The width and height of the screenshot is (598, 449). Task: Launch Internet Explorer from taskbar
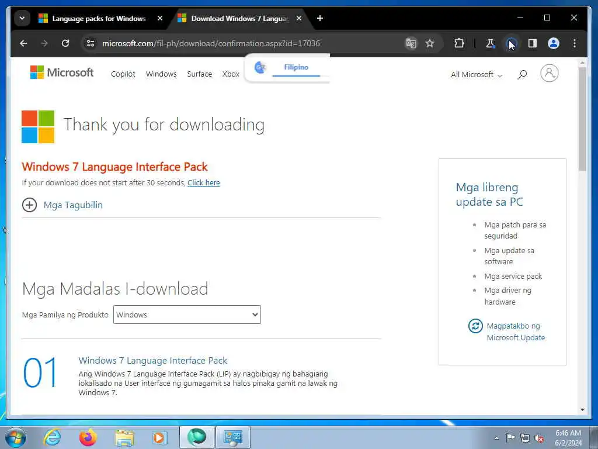pos(52,437)
